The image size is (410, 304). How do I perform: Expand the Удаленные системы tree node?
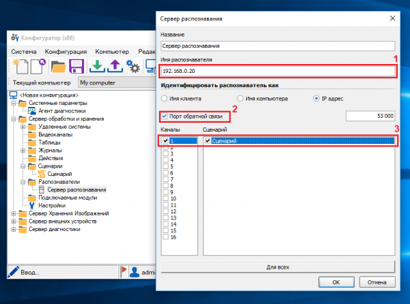23,127
